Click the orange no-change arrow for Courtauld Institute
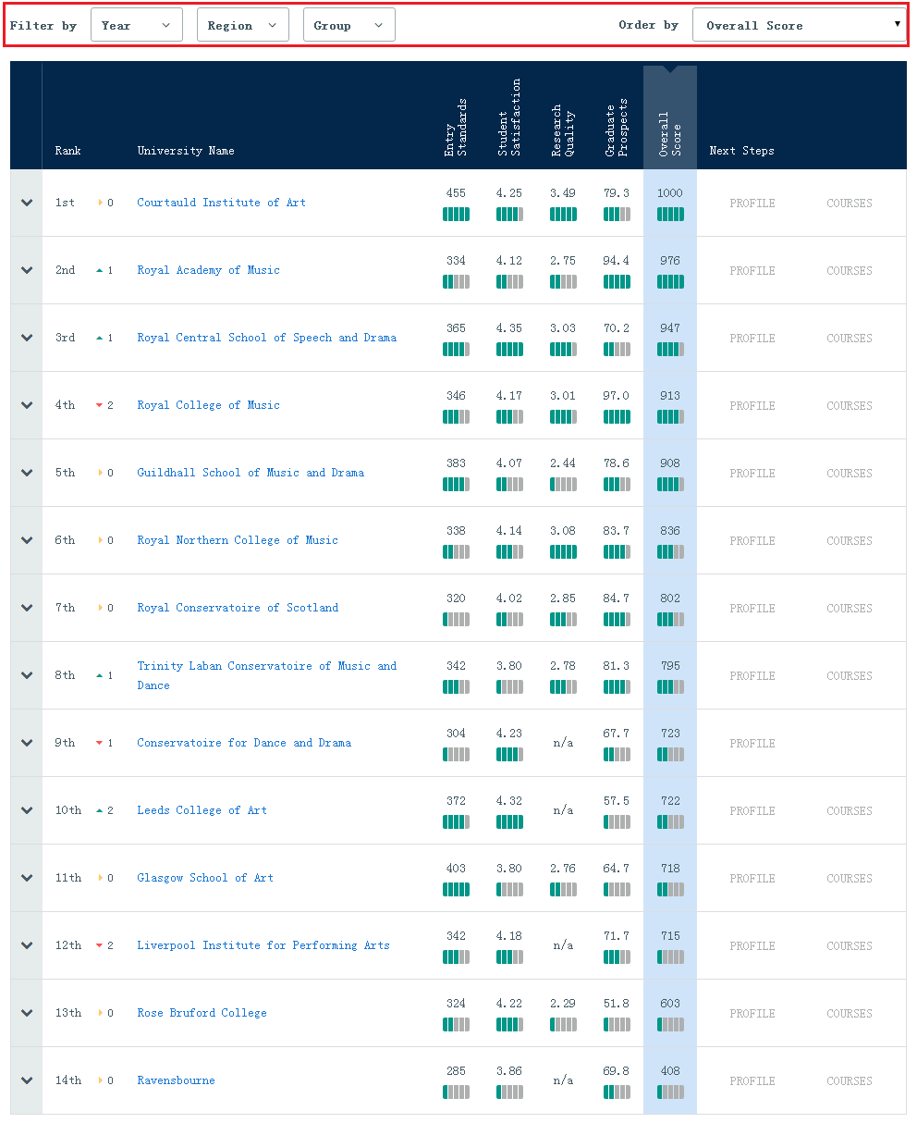 point(101,203)
